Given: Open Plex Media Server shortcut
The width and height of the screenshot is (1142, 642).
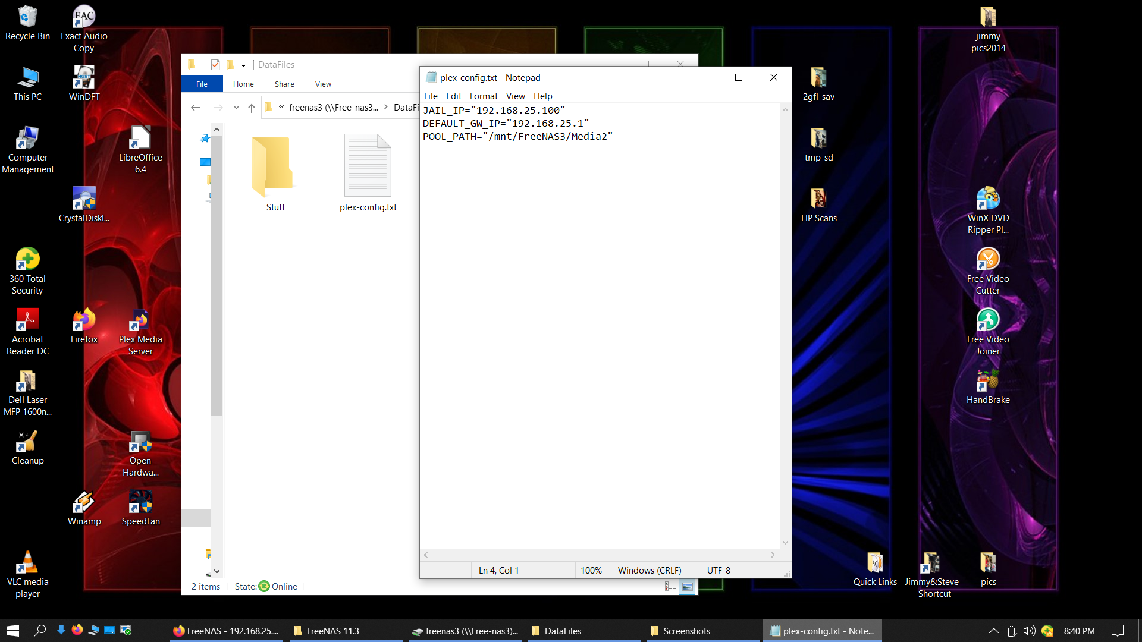Looking at the screenshot, I should (140, 332).
